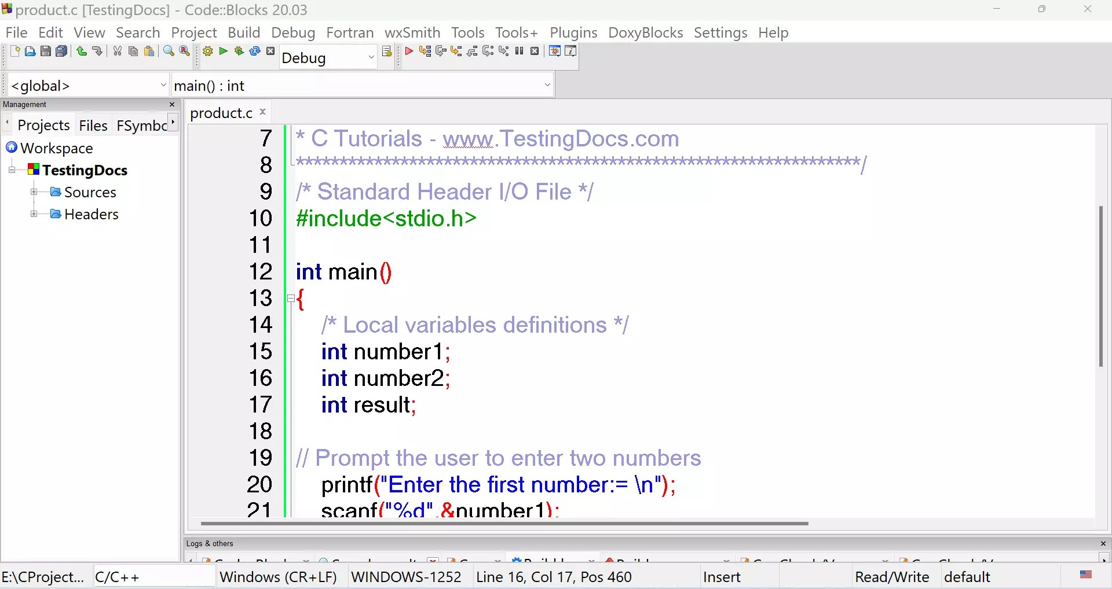Collapse the main function code fold
Image resolution: width=1112 pixels, height=589 pixels.
[291, 299]
